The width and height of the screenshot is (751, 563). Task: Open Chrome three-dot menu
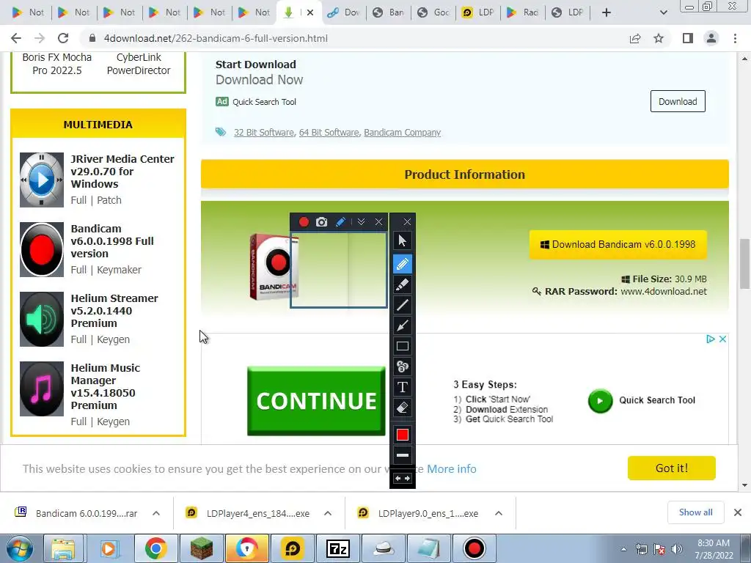[x=735, y=38]
